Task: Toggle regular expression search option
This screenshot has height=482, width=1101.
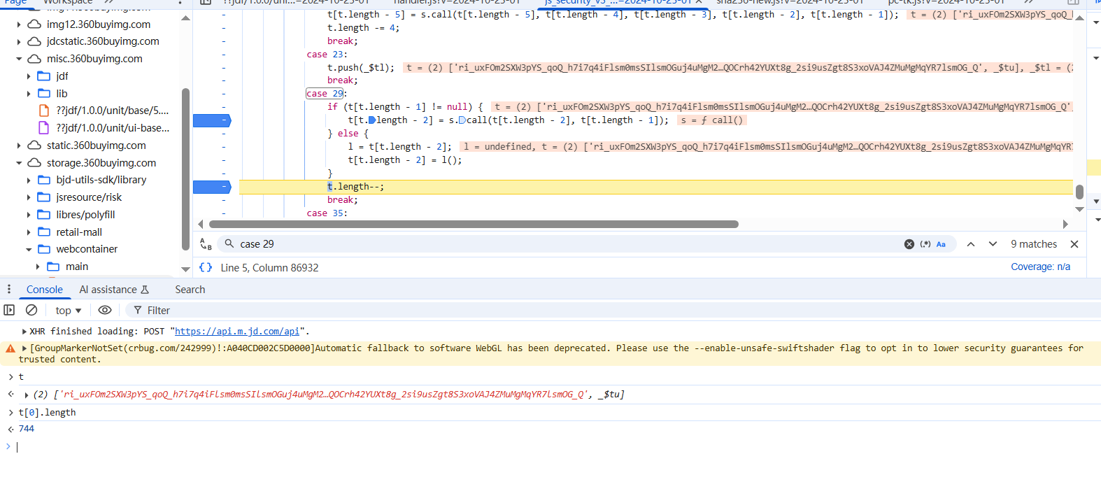Action: 925,244
